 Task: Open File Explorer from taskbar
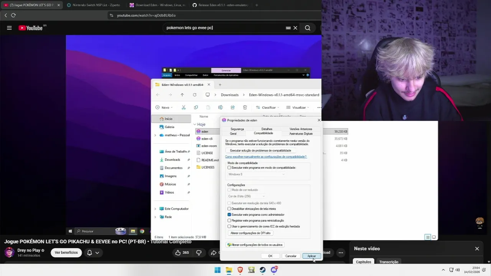tap(229, 270)
